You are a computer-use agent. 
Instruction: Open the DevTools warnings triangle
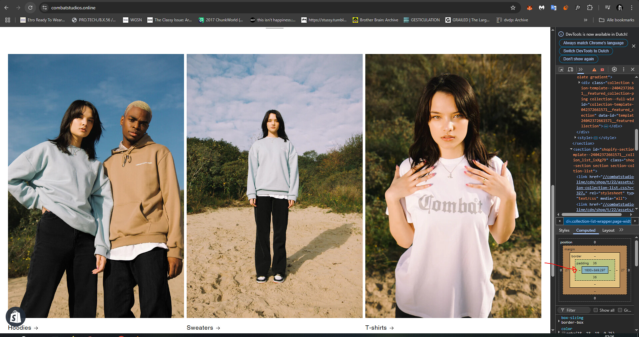[594, 70]
